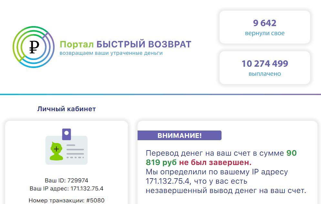Click the Ваш ID: 729974 line
Screen dimensions: 321x204
pos(66,180)
